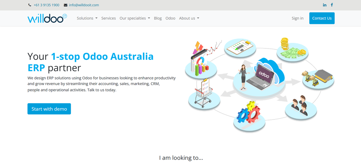Viewport: 361px width, 163px height.
Task: Click the Start with demo button
Action: (x=49, y=109)
